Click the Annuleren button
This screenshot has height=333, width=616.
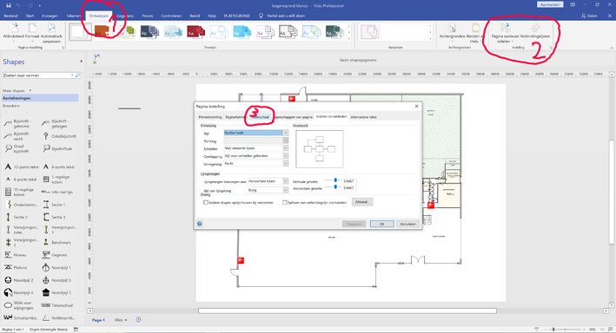[407, 224]
